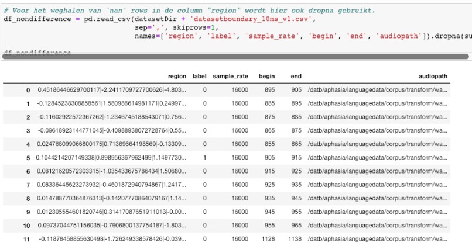Screen dimensions: 472x246
Task: Click the audiopath cell in row 3
Action: (378, 130)
